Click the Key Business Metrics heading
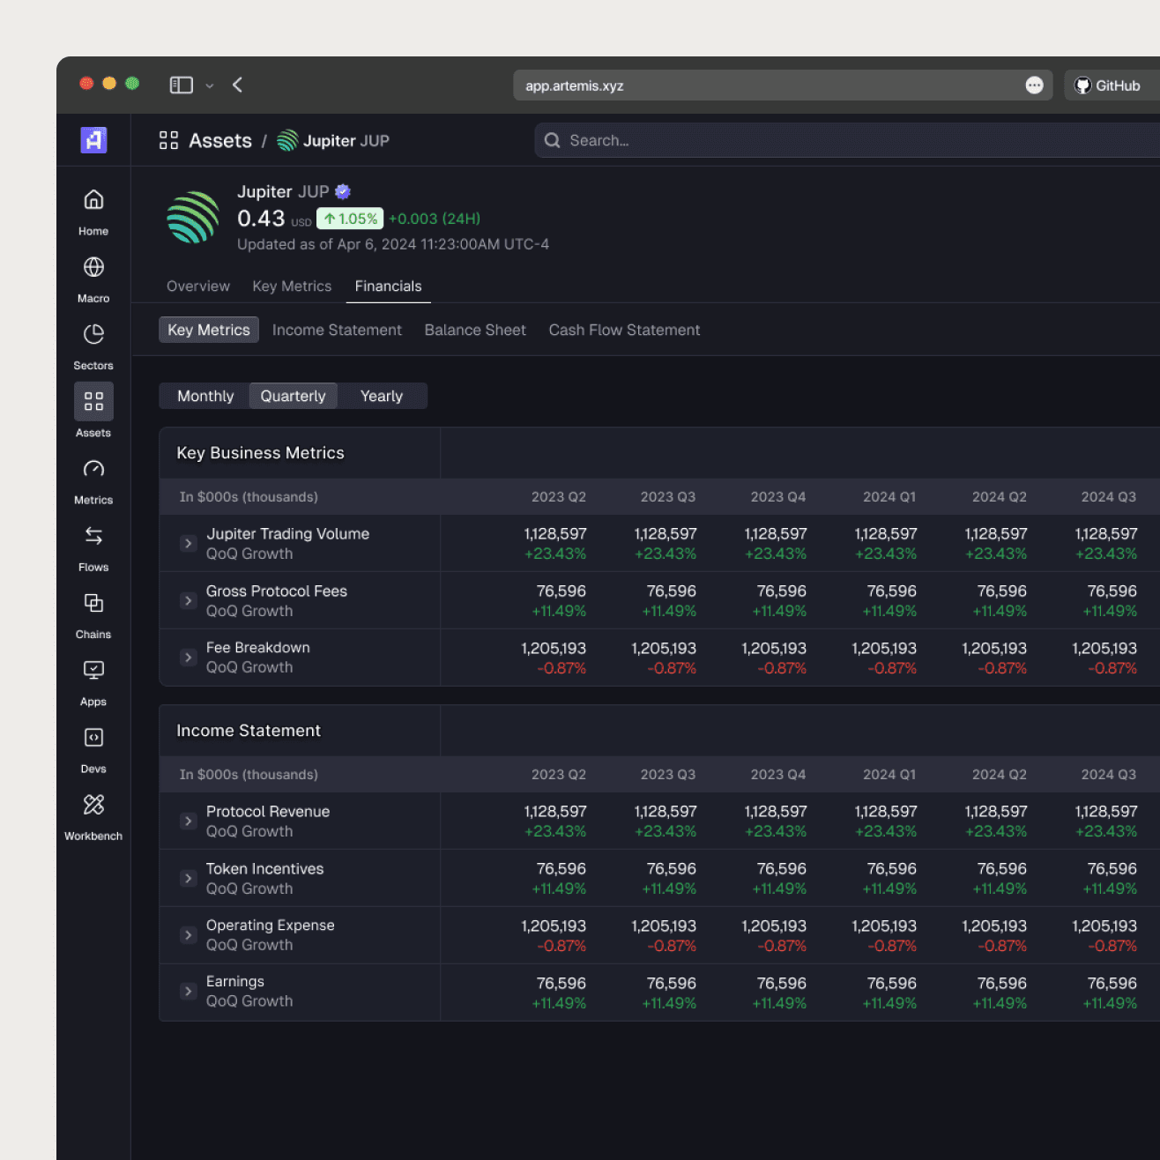Image resolution: width=1160 pixels, height=1160 pixels. click(261, 453)
